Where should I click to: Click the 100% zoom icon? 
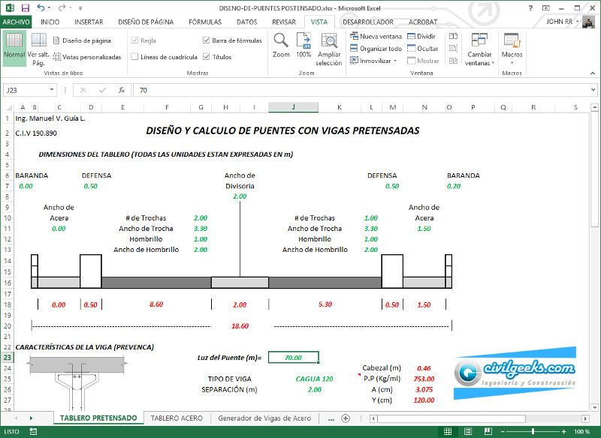[304, 45]
